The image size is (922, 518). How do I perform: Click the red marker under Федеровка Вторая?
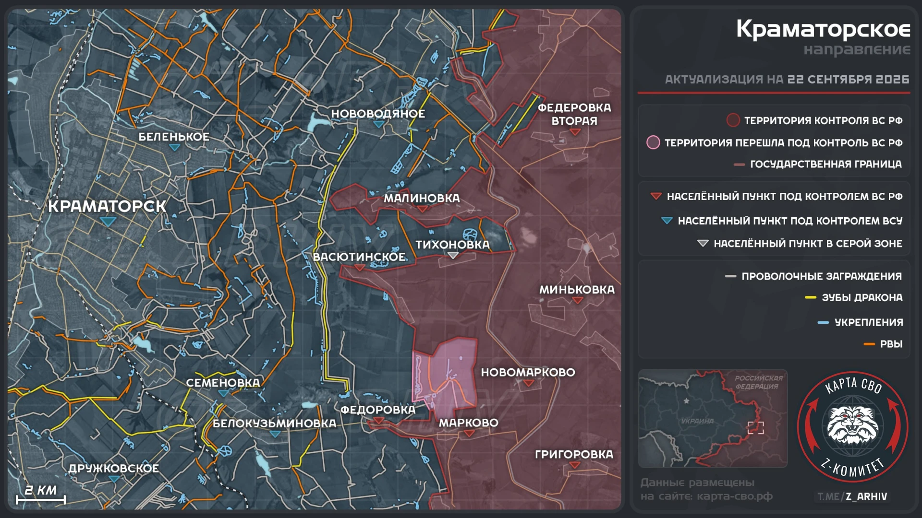click(575, 132)
